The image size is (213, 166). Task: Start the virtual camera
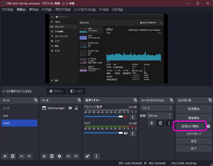(190, 126)
